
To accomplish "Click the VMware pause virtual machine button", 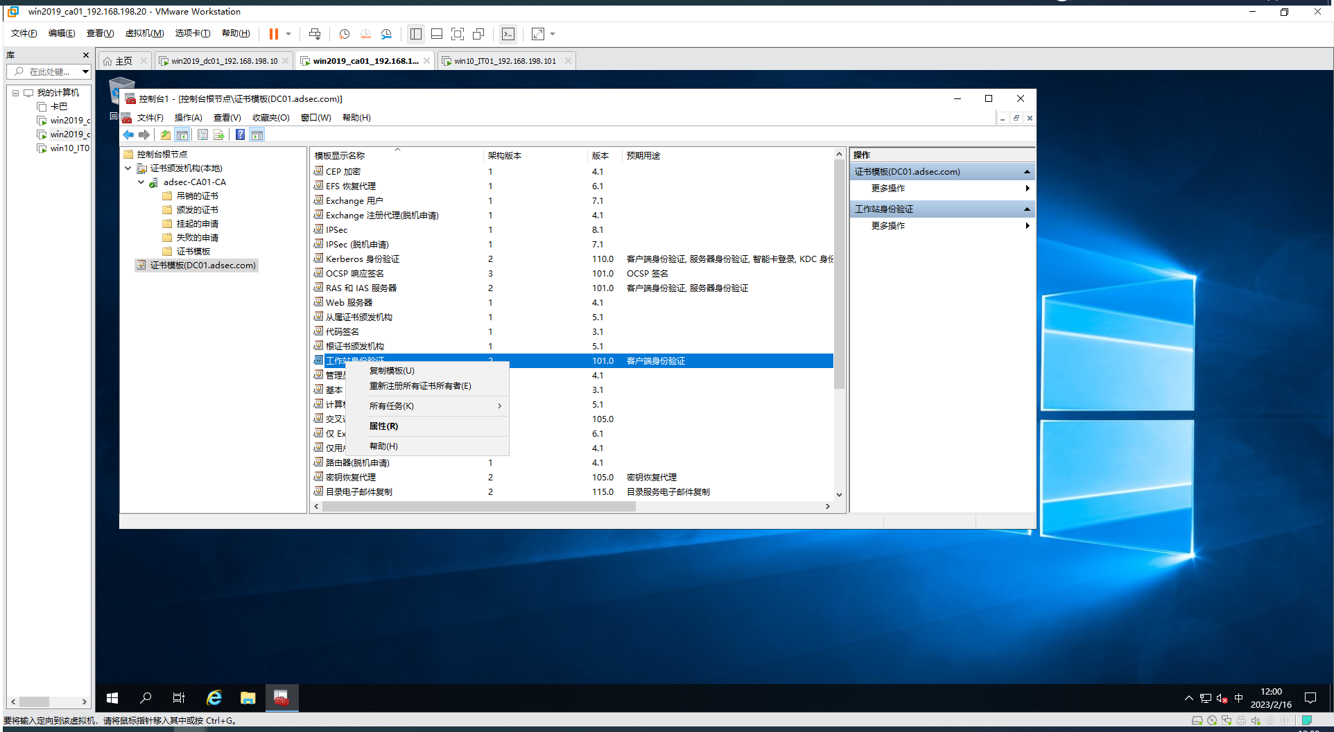I will pos(274,34).
